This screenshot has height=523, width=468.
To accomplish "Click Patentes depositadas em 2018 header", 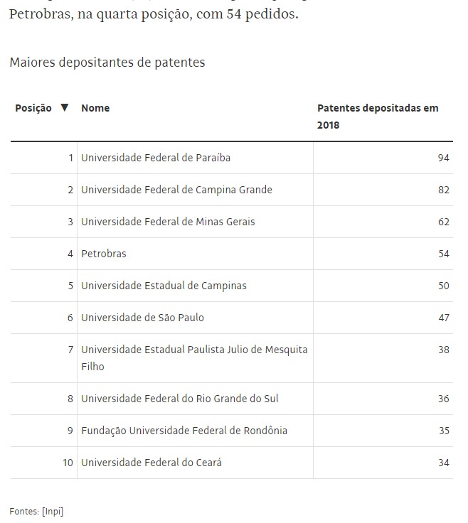I will (378, 117).
